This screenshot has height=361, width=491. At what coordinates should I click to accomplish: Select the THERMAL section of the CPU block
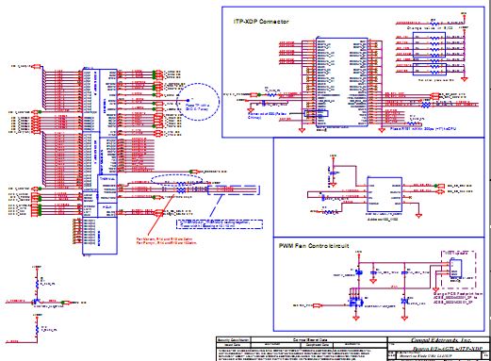pos(107,189)
